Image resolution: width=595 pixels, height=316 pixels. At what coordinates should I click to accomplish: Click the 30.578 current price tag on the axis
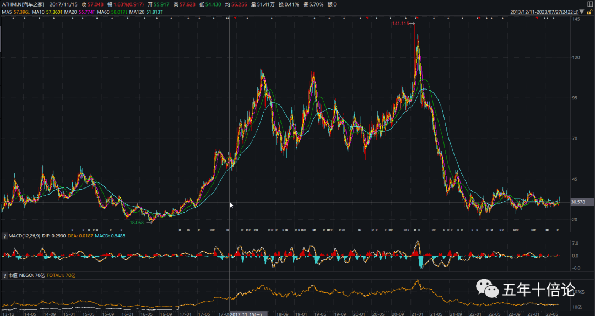pos(578,202)
